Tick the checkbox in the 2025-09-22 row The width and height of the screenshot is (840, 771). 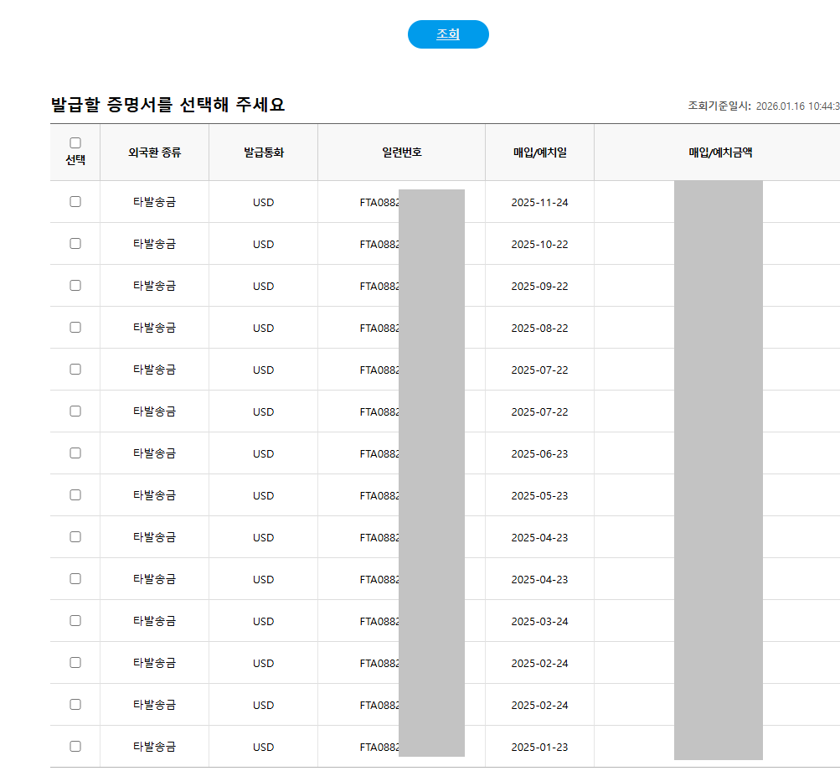tap(75, 285)
